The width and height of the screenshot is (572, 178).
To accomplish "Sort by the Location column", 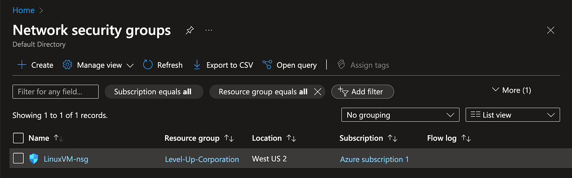I will click(x=274, y=138).
